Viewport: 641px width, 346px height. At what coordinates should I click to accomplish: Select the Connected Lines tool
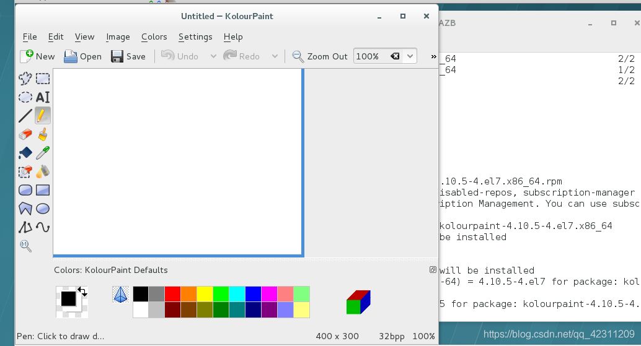25,227
